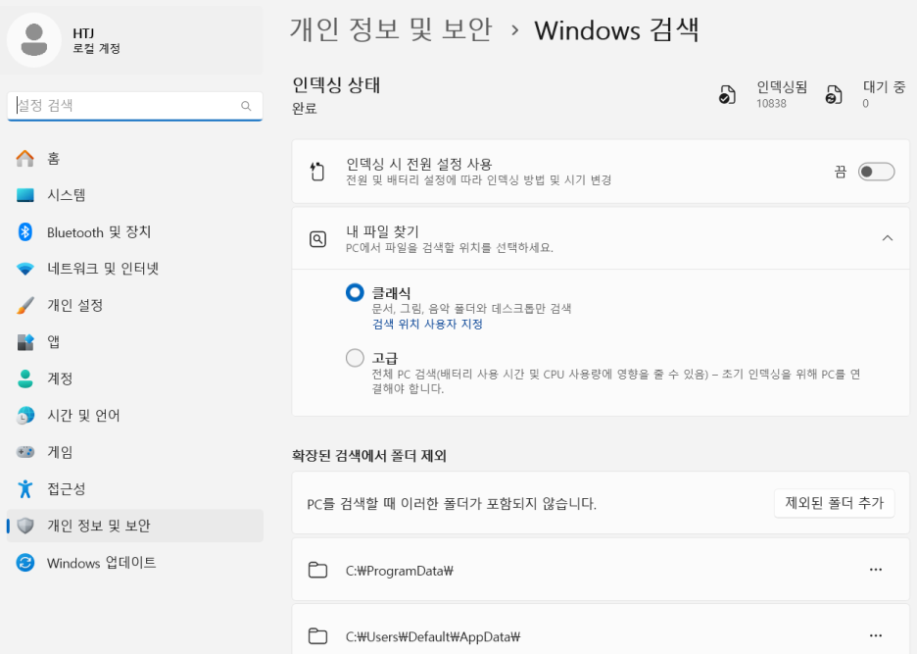Go to Bluetooth 및 장치 settings
Screen dimensions: 917x654
point(135,231)
